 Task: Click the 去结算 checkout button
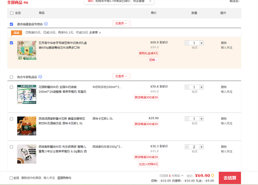click(230, 178)
